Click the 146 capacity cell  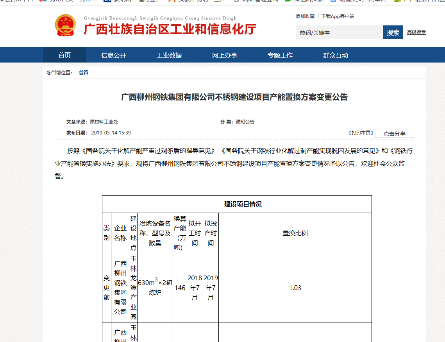180,288
